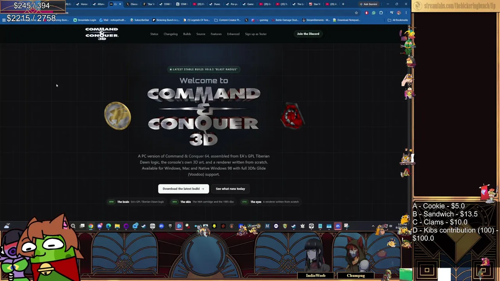The height and width of the screenshot is (281, 500).
Task: Show hidden system tray icons
Action: click(373, 226)
